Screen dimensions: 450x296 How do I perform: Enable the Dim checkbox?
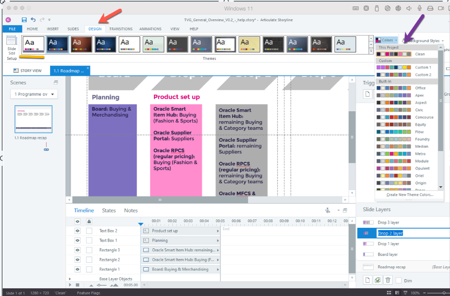[x=398, y=281]
